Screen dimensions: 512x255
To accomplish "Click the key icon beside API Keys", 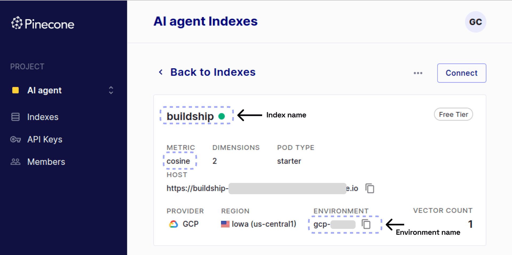I will coord(15,139).
